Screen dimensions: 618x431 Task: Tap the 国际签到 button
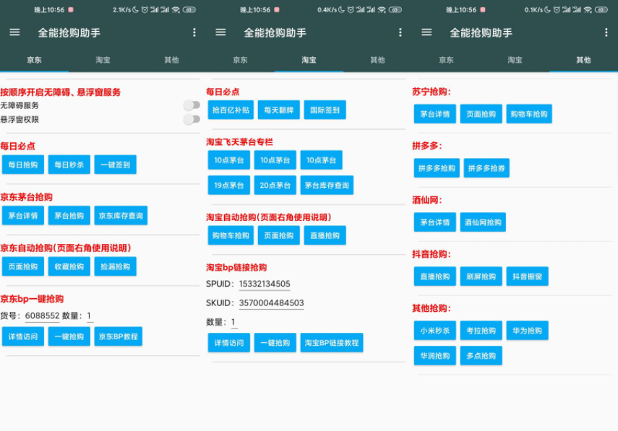[x=325, y=110]
